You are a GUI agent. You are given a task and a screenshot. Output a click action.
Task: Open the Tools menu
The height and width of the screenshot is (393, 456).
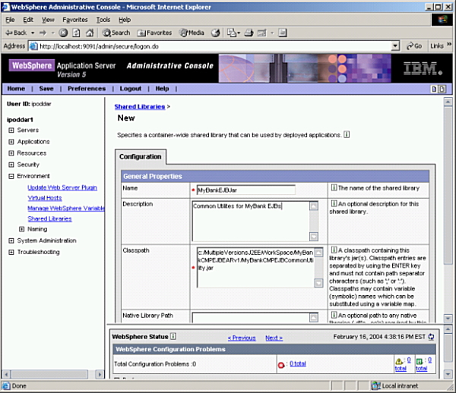tap(103, 20)
